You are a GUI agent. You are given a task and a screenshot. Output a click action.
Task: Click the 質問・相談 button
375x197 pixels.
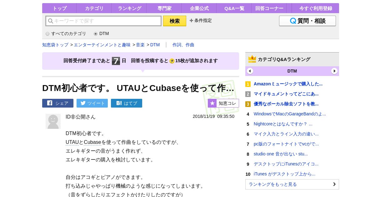(x=307, y=21)
